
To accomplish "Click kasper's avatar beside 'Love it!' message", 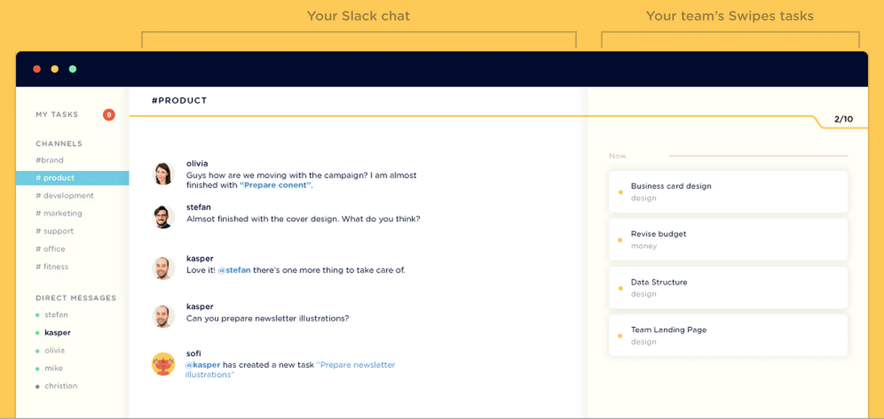I will tap(163, 268).
